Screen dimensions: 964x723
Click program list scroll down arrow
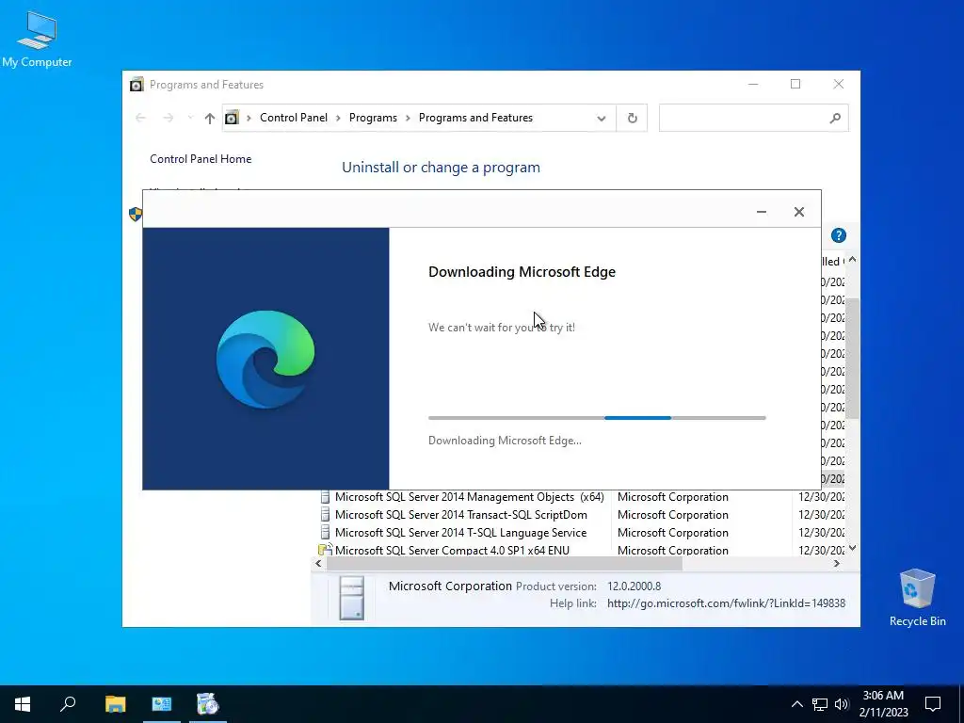852,548
